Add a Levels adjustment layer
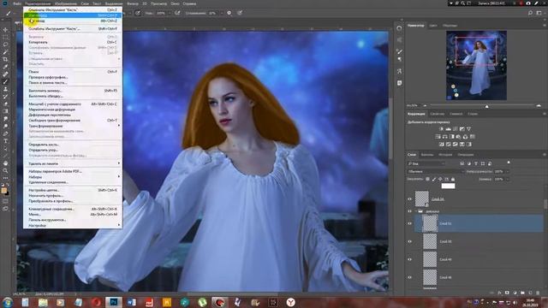Image resolution: width=548 pixels, height=308 pixels. click(x=449, y=129)
